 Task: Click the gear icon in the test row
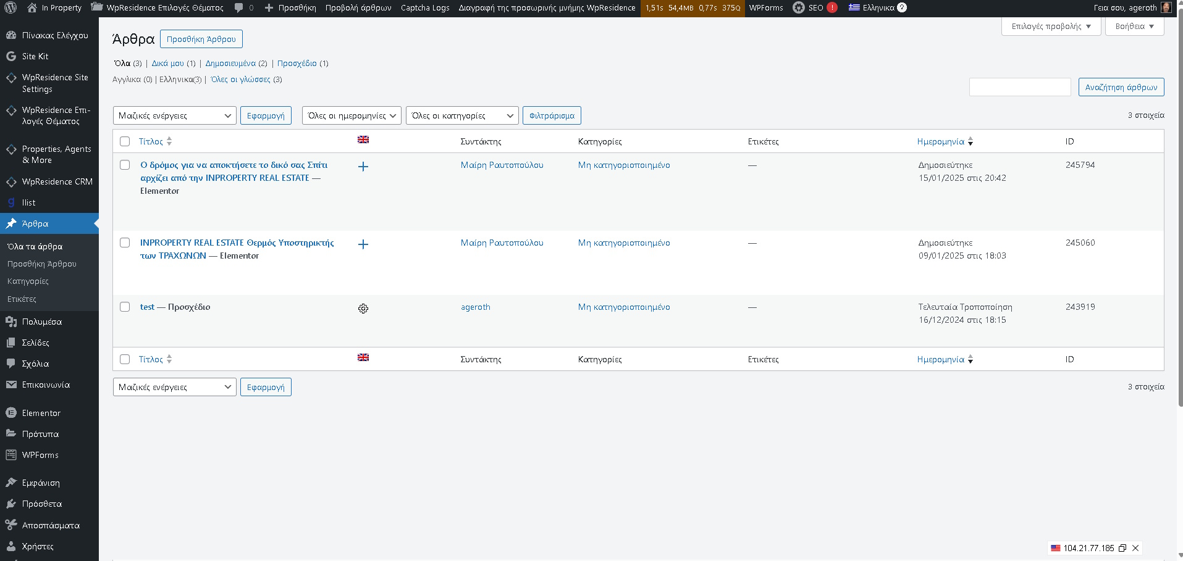pos(363,309)
